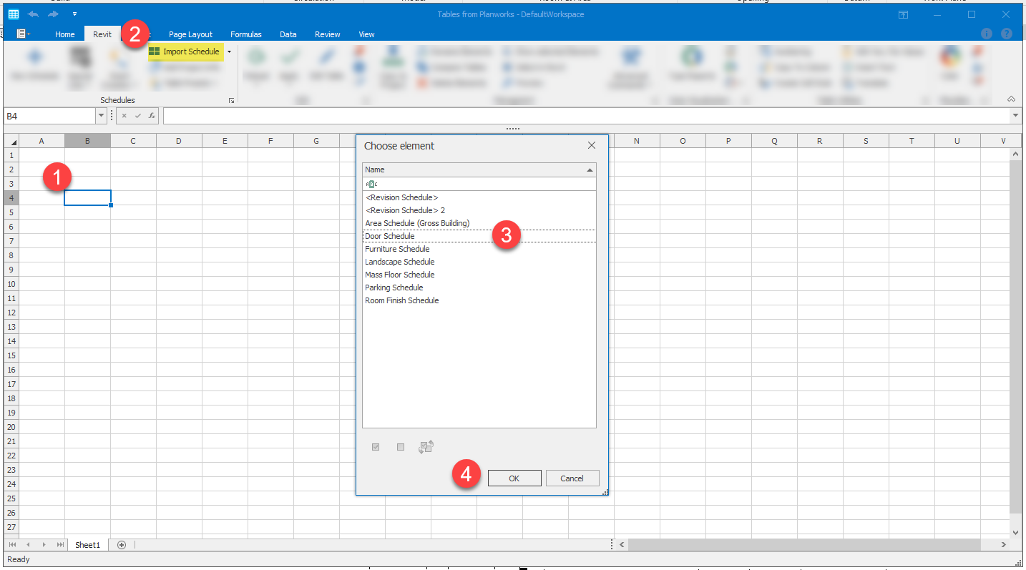Open the Import Schedule dropdown arrow

(x=229, y=51)
